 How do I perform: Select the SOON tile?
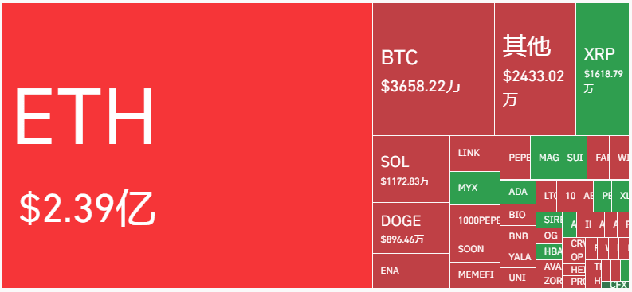tap(475, 249)
